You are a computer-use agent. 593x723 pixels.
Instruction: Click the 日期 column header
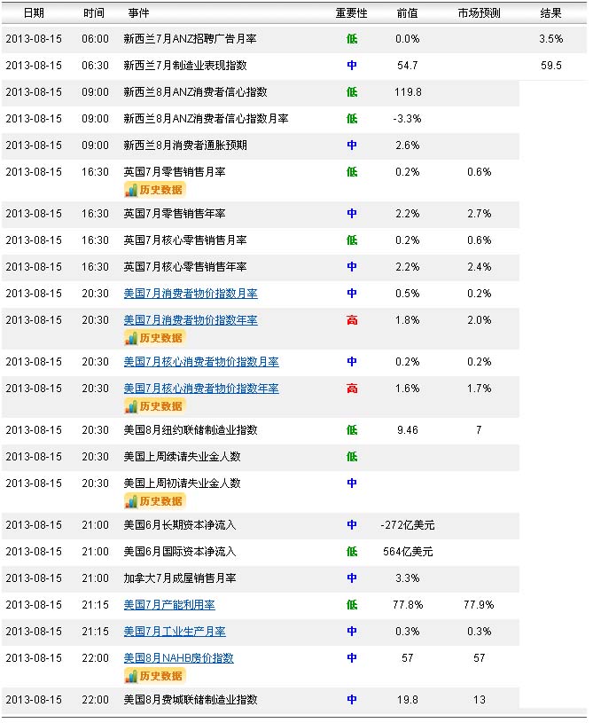point(34,13)
